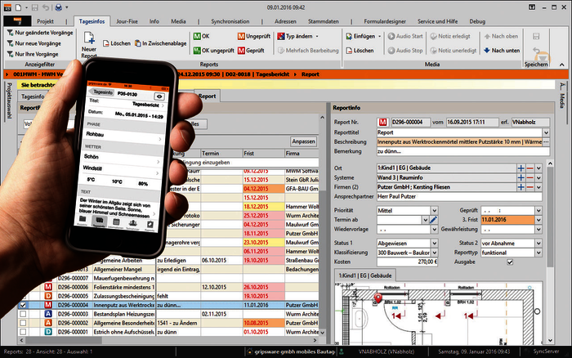Click the orange 3. Frist date field
This screenshot has width=572, height=358.
(507, 220)
